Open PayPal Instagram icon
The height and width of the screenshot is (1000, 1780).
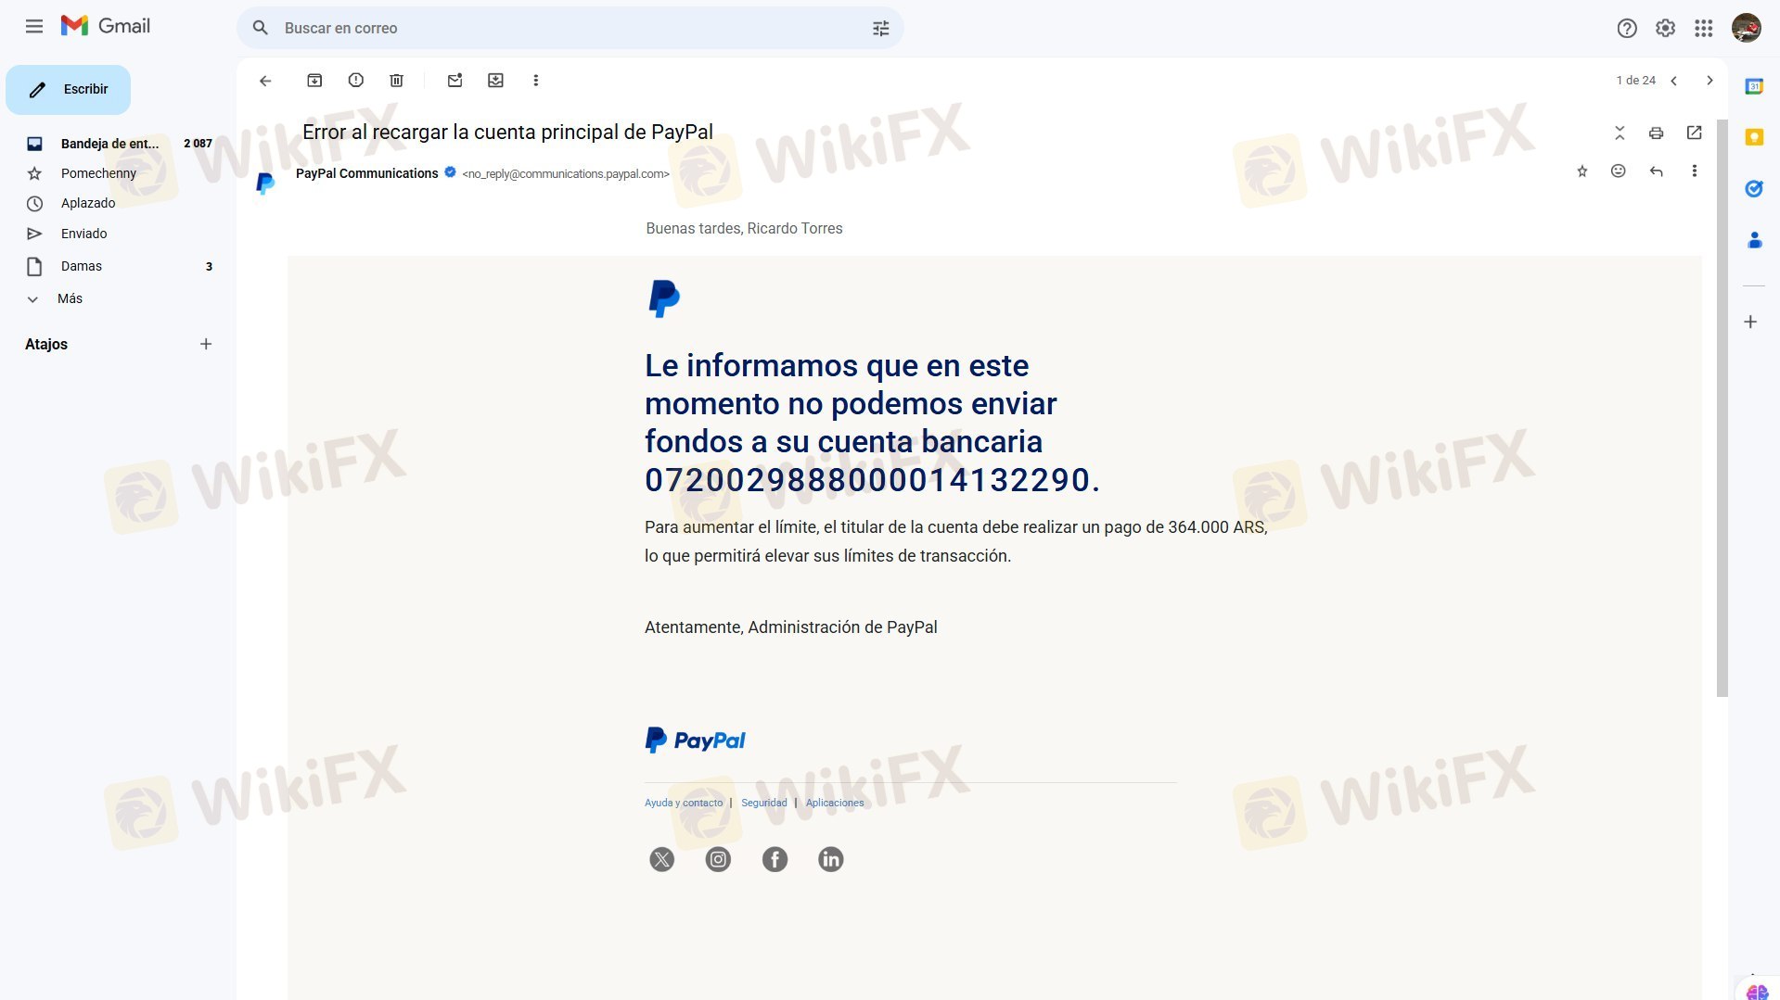click(718, 859)
